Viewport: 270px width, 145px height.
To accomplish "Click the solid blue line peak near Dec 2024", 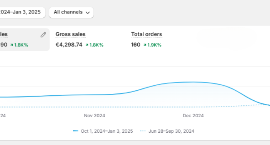I will coord(192,82).
